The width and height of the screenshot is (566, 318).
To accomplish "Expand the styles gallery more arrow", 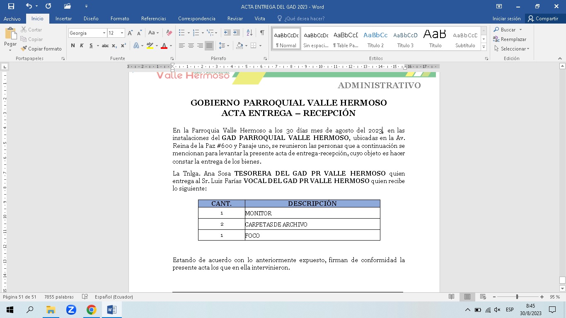I will (x=484, y=47).
